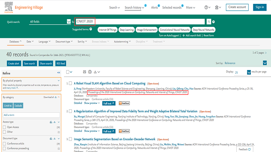
Task: Tick the Open Access filter checkbox
Action: 4,127
